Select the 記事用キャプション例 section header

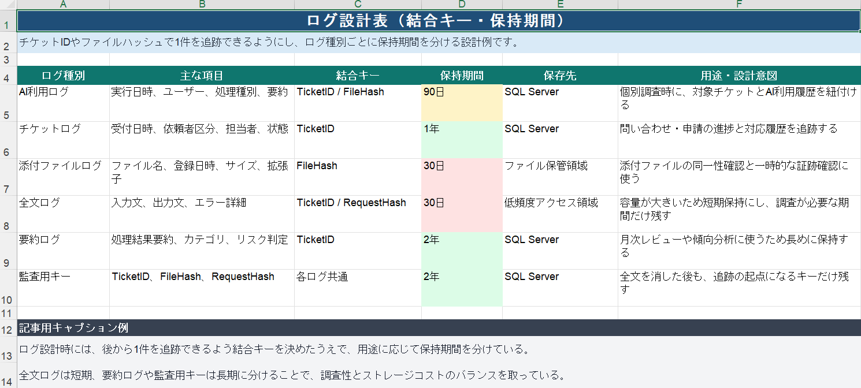click(x=439, y=328)
